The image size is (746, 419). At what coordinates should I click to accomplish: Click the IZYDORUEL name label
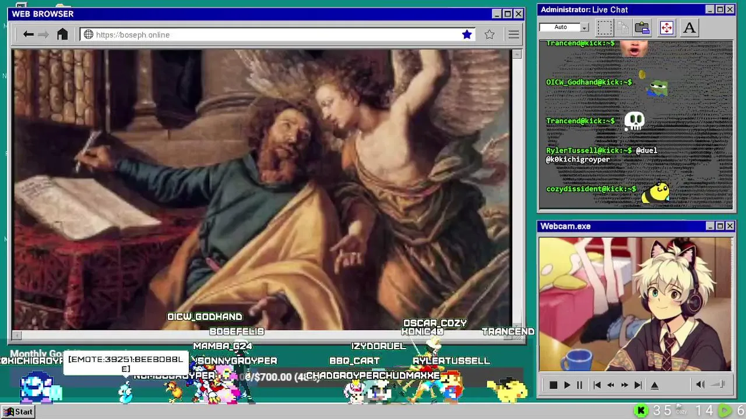(378, 346)
